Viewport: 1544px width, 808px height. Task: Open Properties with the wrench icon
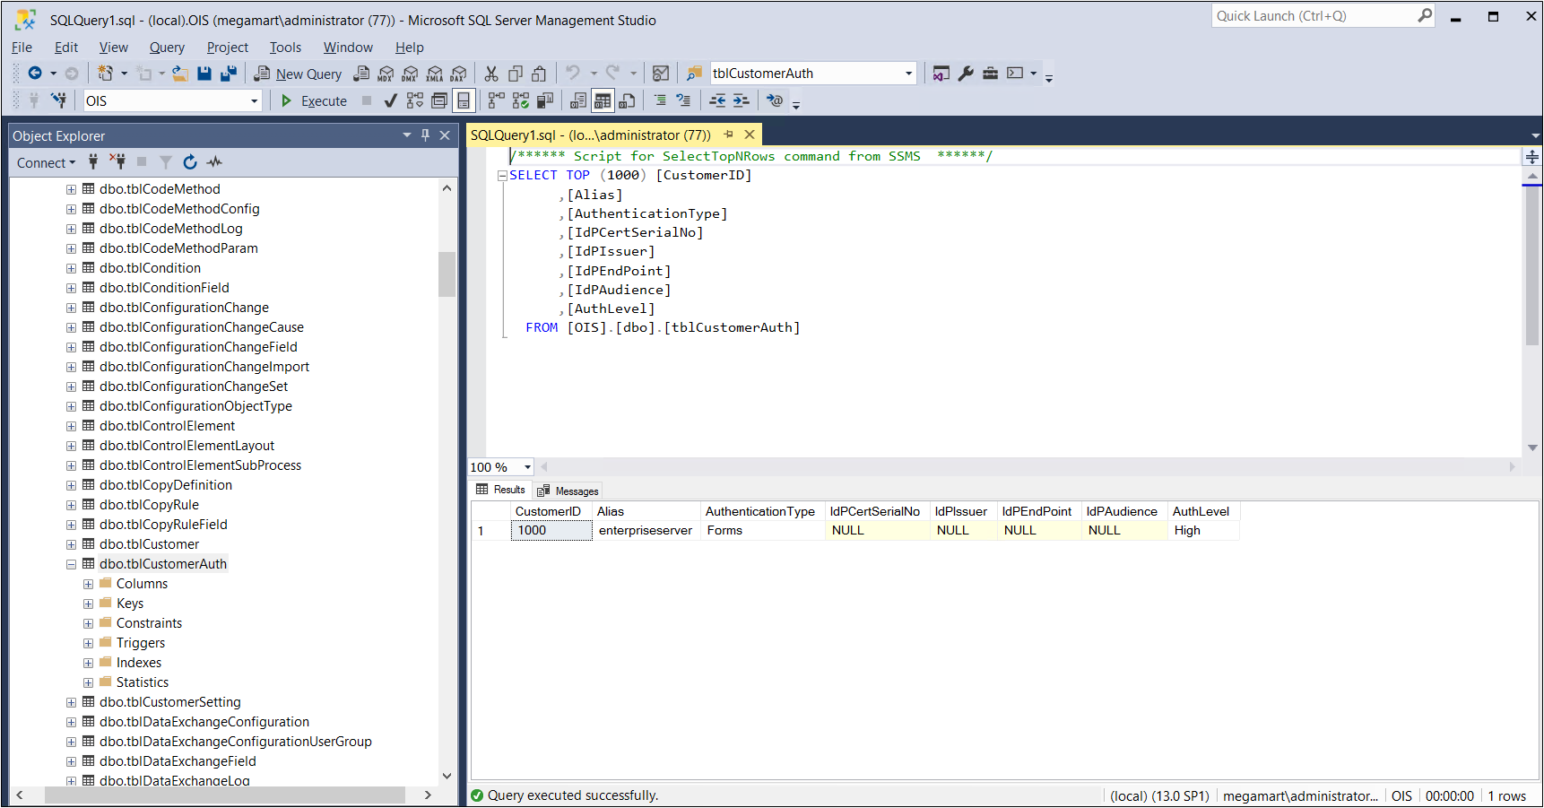coord(966,74)
